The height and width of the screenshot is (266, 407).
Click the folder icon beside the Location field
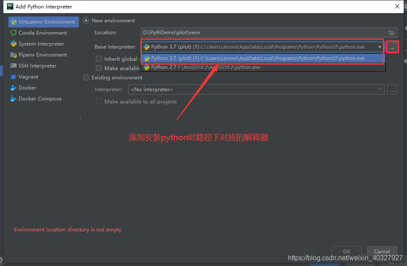391,33
